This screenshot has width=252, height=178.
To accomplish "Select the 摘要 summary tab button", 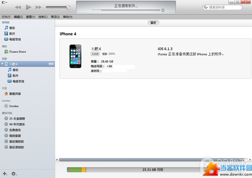I will coord(153,23).
